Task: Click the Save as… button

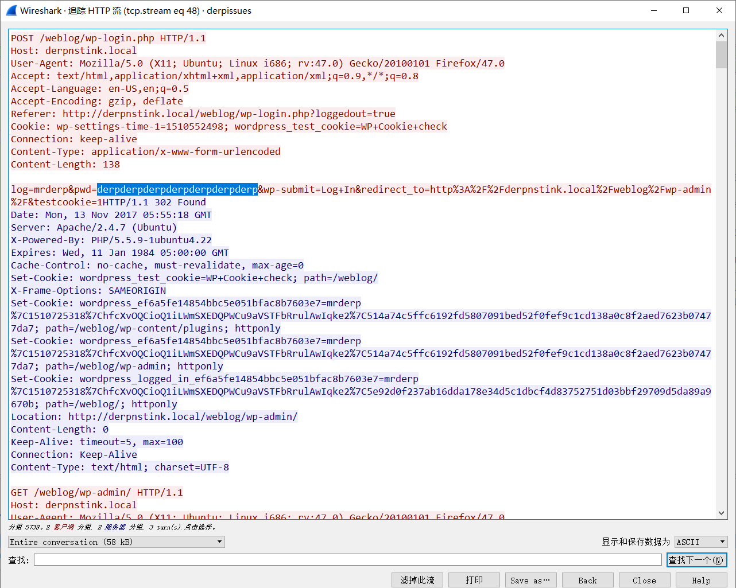Action: point(530,580)
